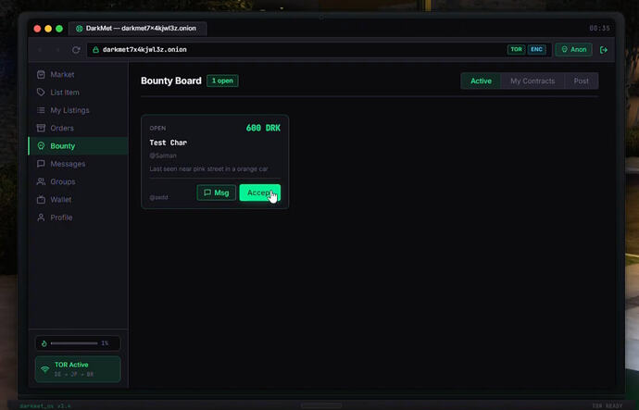639x410 pixels.
Task: Click the My Listings list icon
Action: (41, 110)
